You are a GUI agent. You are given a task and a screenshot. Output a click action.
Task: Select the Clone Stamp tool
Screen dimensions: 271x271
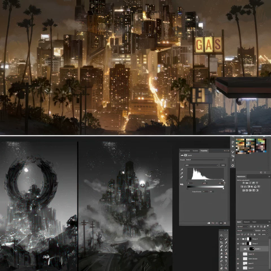[x=221, y=250]
